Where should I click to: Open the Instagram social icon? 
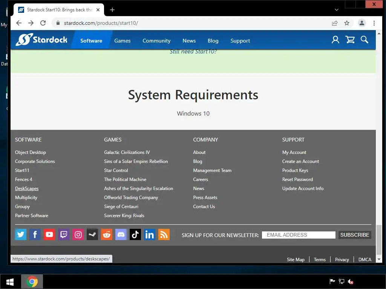[x=78, y=234]
